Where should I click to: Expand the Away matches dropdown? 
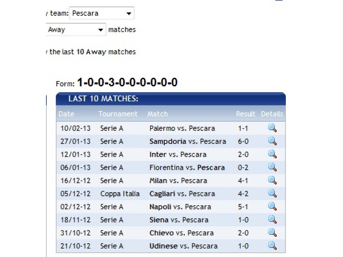click(x=75, y=30)
